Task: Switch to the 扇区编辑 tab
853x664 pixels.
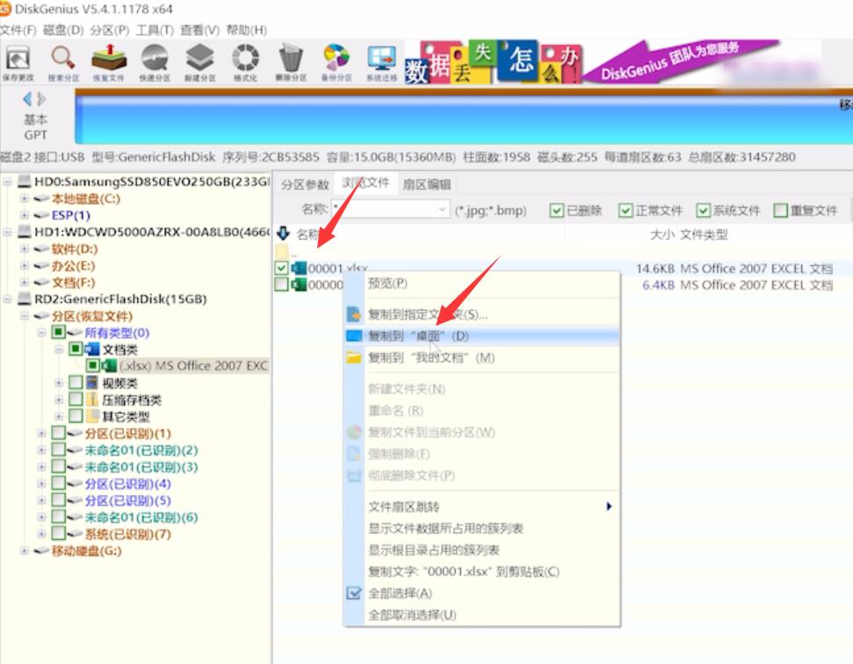Action: pyautogui.click(x=427, y=185)
